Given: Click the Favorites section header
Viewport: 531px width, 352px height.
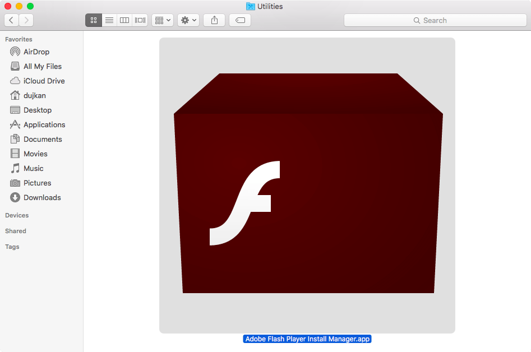Looking at the screenshot, I should click(19, 39).
